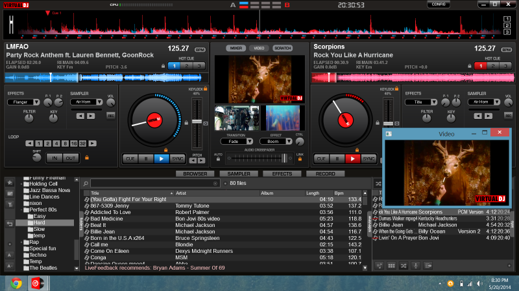Switch to the MIXER center panel
519x291 pixels.
236,48
